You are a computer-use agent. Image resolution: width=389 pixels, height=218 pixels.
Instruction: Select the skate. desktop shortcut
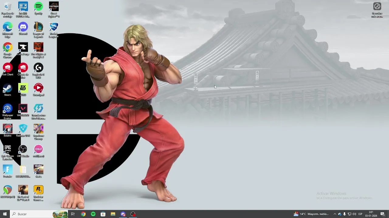tap(38, 171)
